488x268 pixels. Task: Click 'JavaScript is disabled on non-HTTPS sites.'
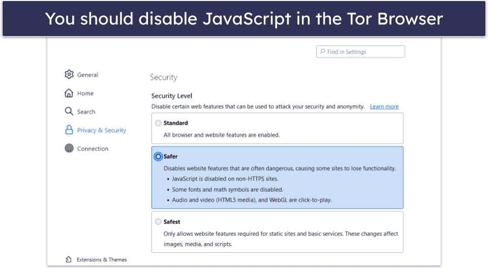pyautogui.click(x=225, y=178)
